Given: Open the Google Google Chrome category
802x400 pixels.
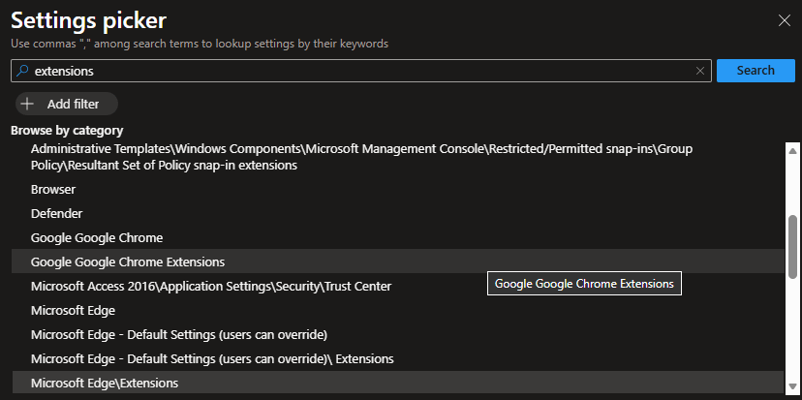Looking at the screenshot, I should click(97, 237).
